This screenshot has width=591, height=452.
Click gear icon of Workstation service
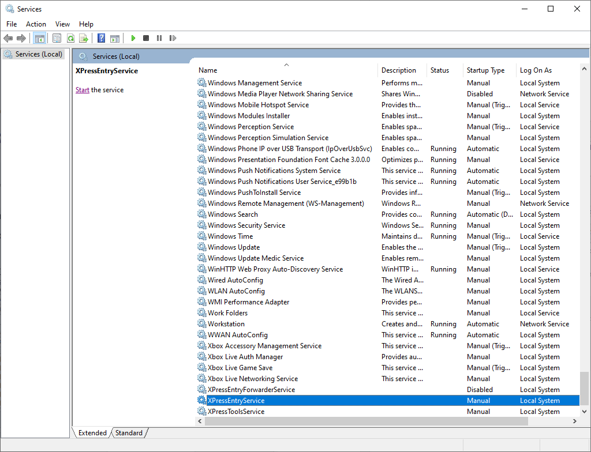click(202, 323)
